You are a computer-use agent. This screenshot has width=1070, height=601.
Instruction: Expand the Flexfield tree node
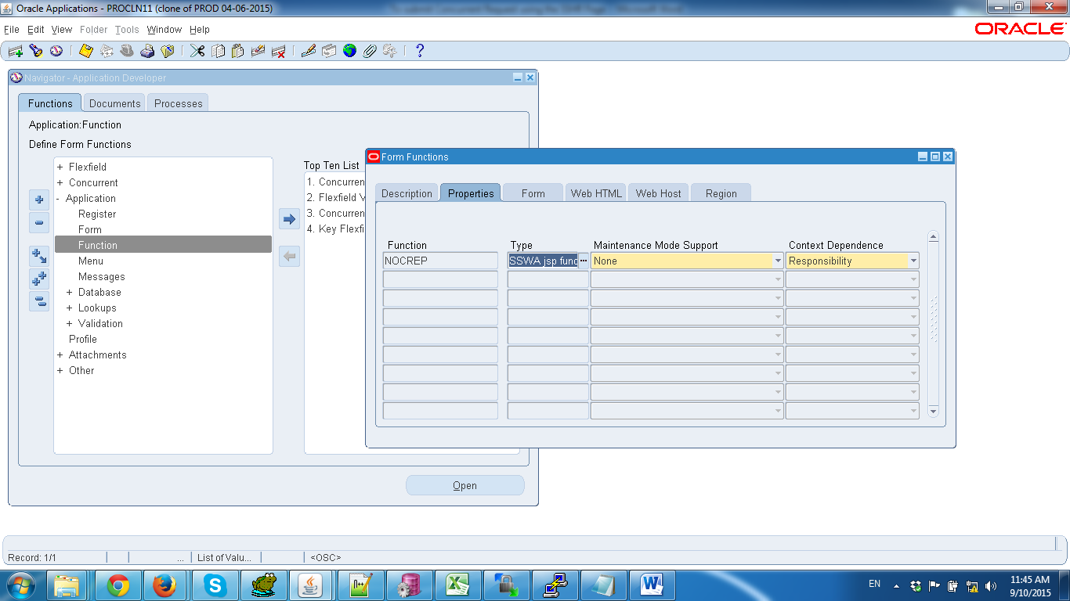click(x=60, y=167)
